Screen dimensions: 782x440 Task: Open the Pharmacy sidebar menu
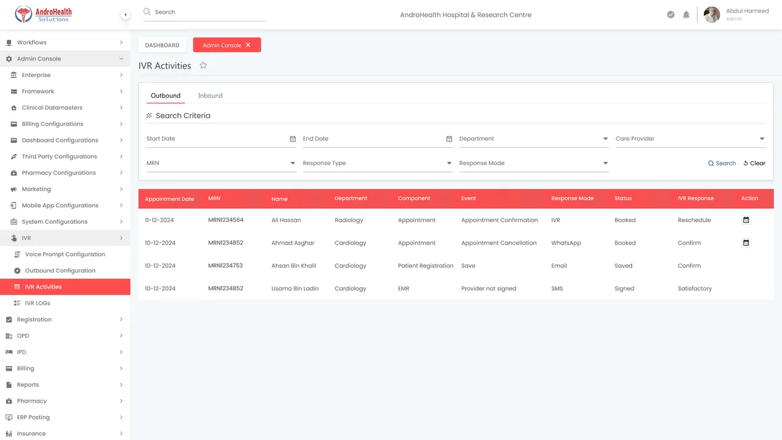point(65,401)
